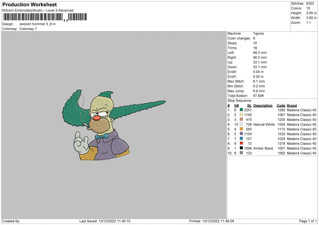319x225 pixels.
Task: Click the 'Production Worksheet' title
Action: pyautogui.click(x=29, y=4)
